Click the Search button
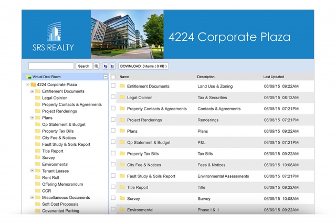This screenshot has height=224, width=336. click(83, 67)
